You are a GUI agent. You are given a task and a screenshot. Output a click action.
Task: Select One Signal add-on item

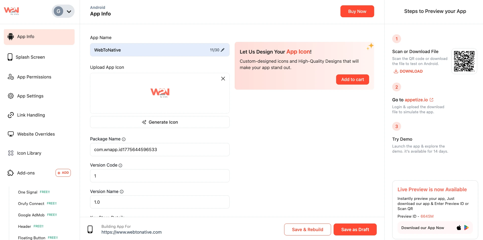[x=28, y=192]
